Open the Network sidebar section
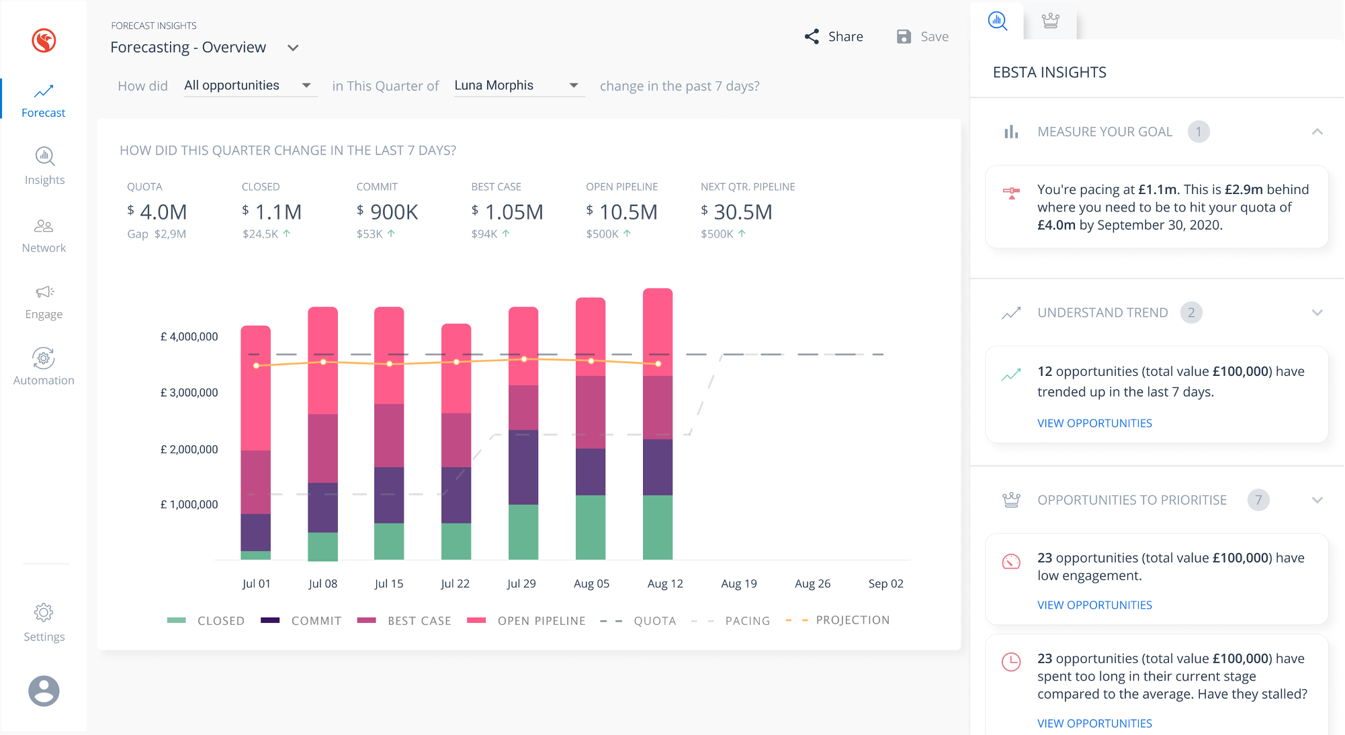The image size is (1345, 735). [x=44, y=235]
